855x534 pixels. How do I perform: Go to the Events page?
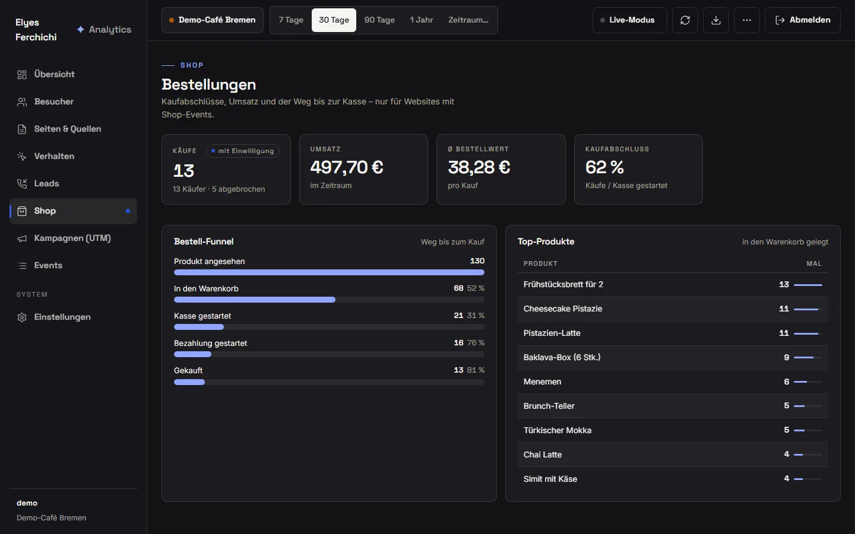(73, 266)
